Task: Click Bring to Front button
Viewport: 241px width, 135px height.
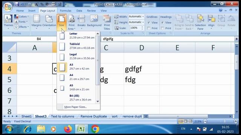Action: pos(179,22)
